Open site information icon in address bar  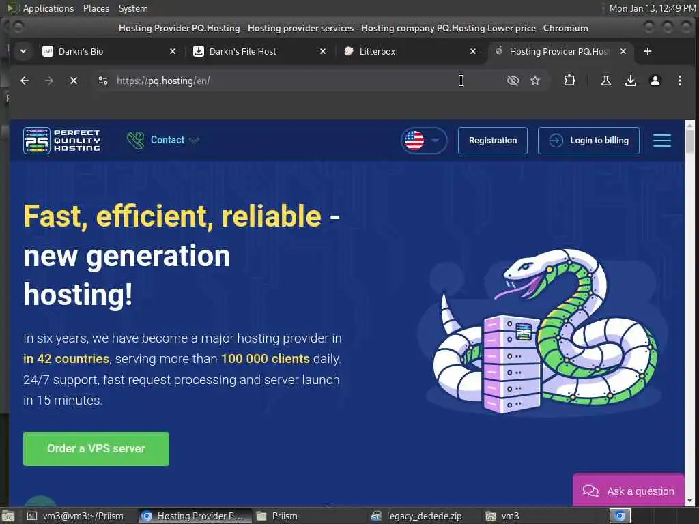(103, 81)
